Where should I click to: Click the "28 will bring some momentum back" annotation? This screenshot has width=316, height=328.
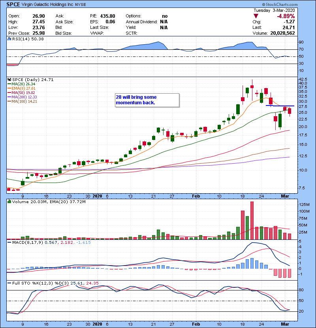(x=147, y=100)
